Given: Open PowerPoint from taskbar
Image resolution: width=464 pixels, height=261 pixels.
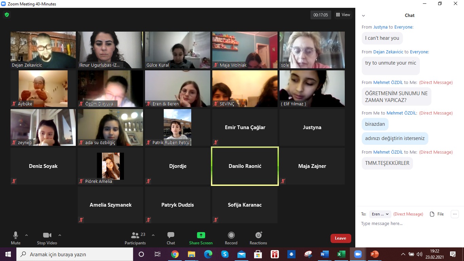Looking at the screenshot, I should [x=374, y=254].
